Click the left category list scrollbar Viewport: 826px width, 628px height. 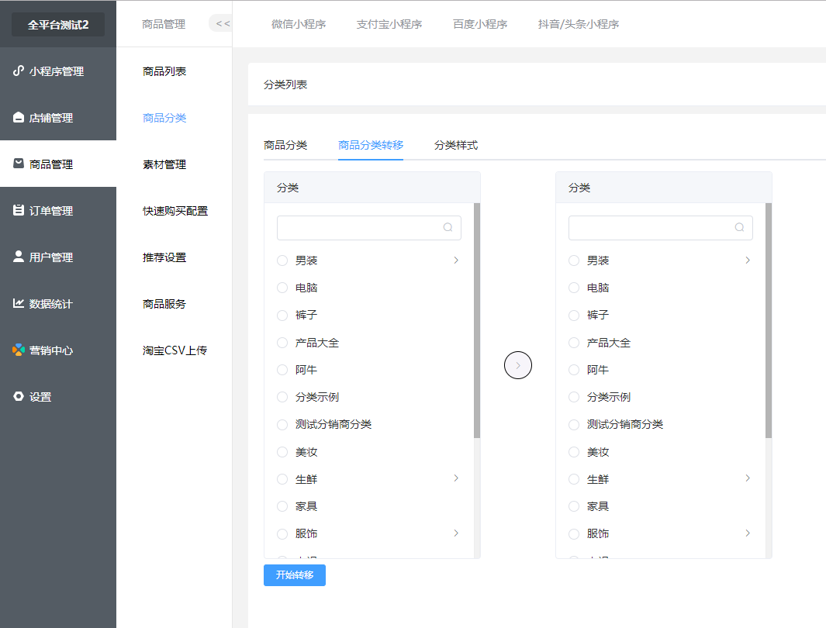coord(476,321)
